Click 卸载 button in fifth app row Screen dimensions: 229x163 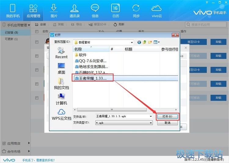click(x=218, y=98)
